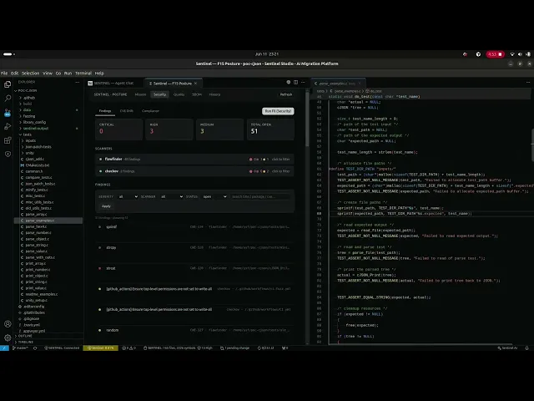Click the Total Open count card
This screenshot has width=534, height=401.
(x=270, y=129)
